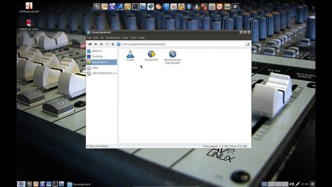Open the Tools menu
The width and height of the screenshot is (332, 187).
point(133,38)
